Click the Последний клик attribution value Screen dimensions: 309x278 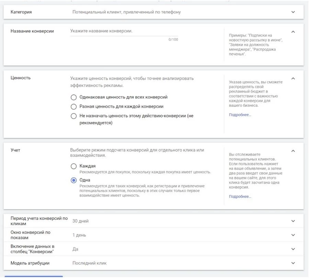pos(89,263)
